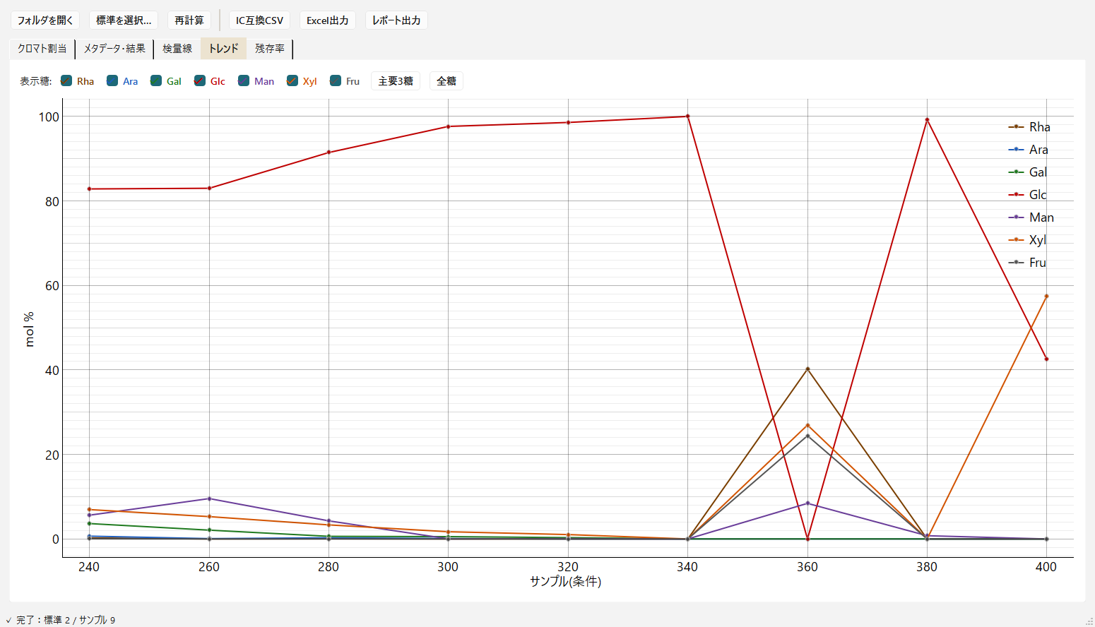Click Rha entry in chart legend
Viewport: 1095px width, 627px height.
[1029, 127]
